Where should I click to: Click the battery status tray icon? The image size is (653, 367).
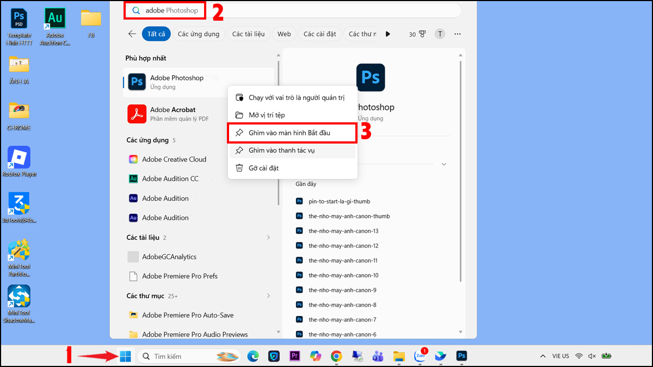[606, 356]
